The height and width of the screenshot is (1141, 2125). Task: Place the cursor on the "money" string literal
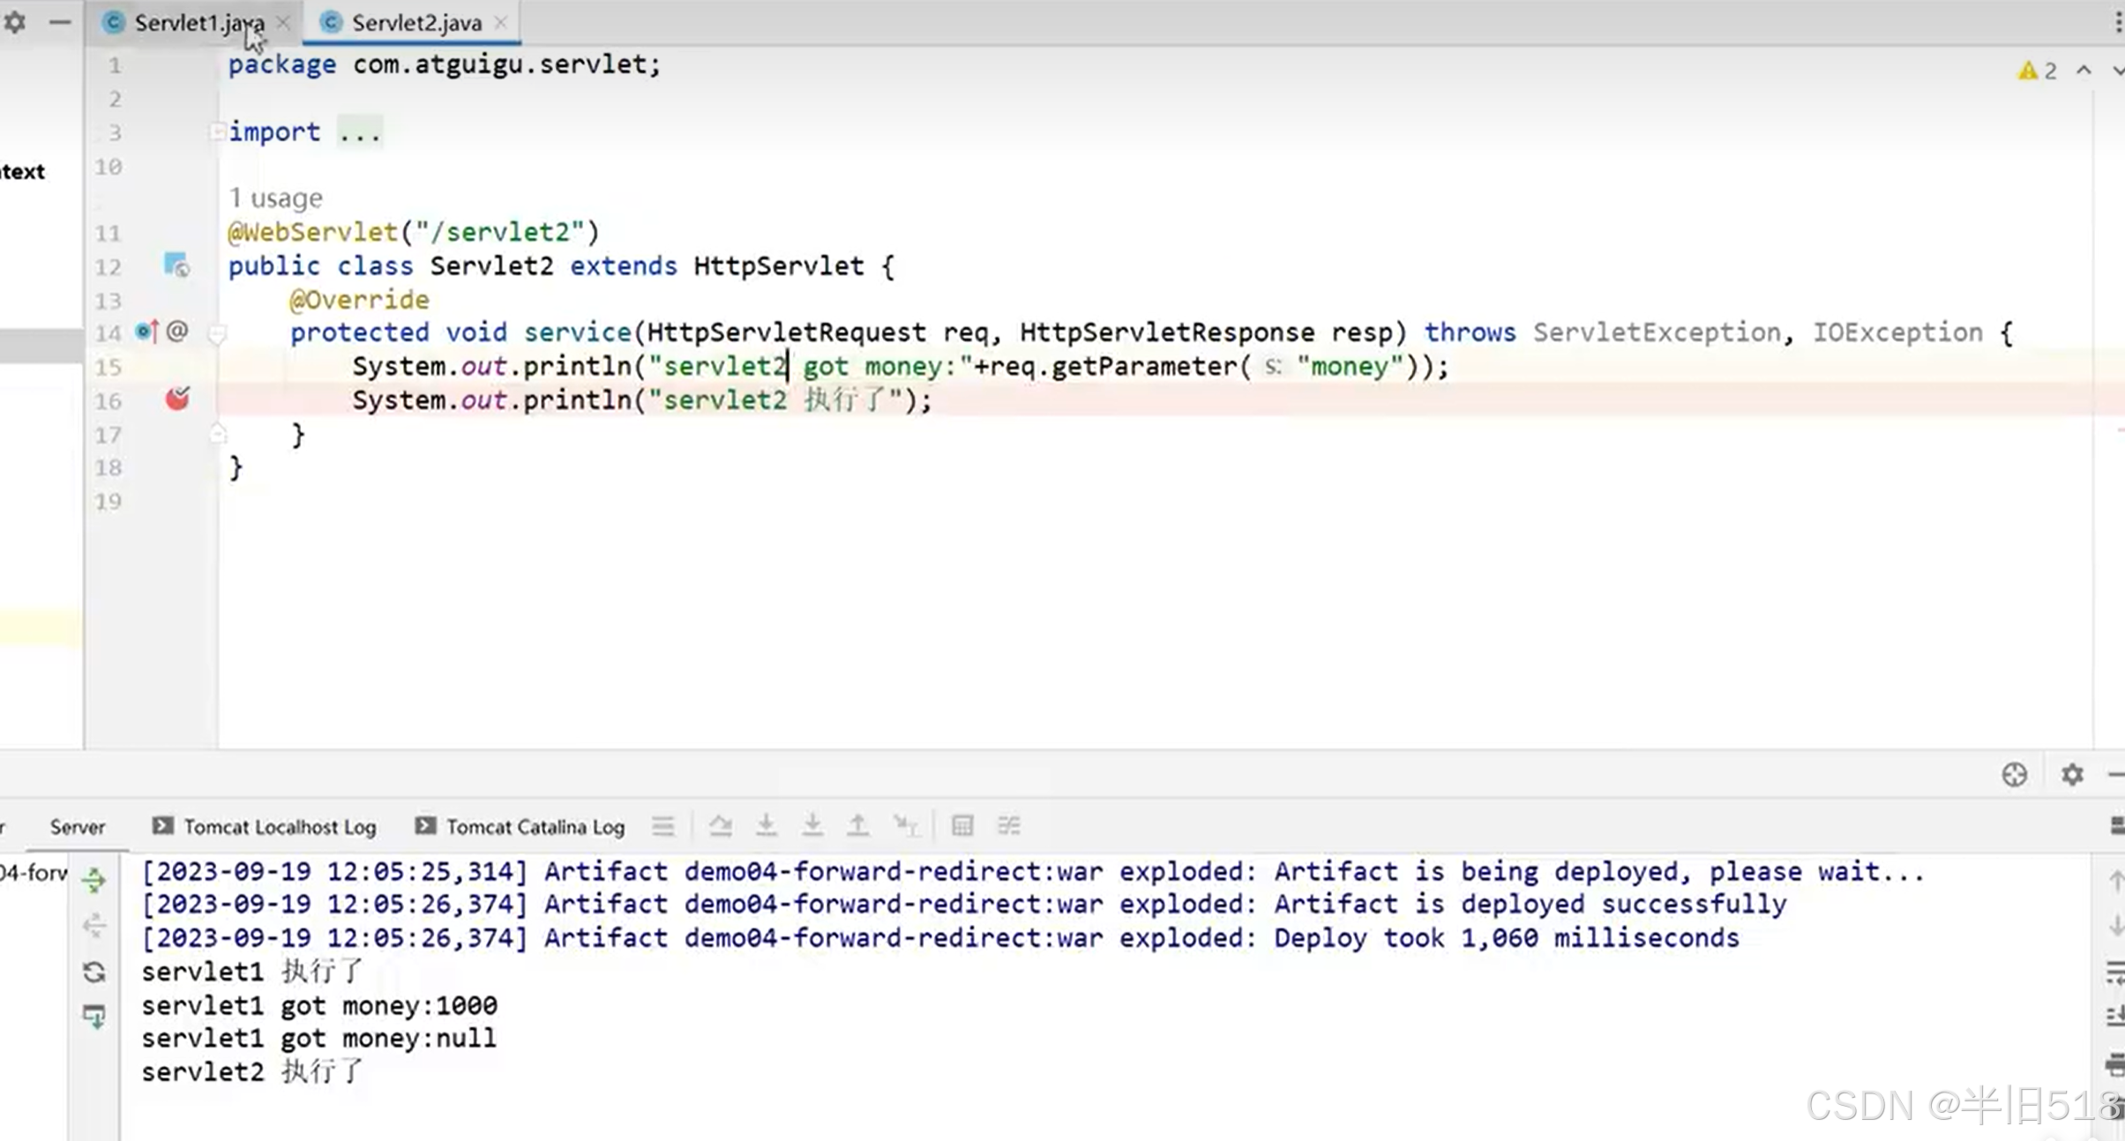(1350, 367)
